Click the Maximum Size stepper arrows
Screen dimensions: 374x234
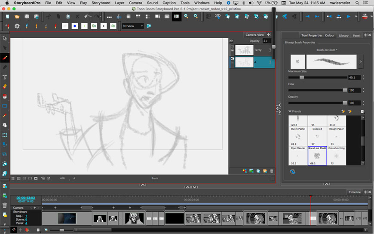click(x=364, y=77)
